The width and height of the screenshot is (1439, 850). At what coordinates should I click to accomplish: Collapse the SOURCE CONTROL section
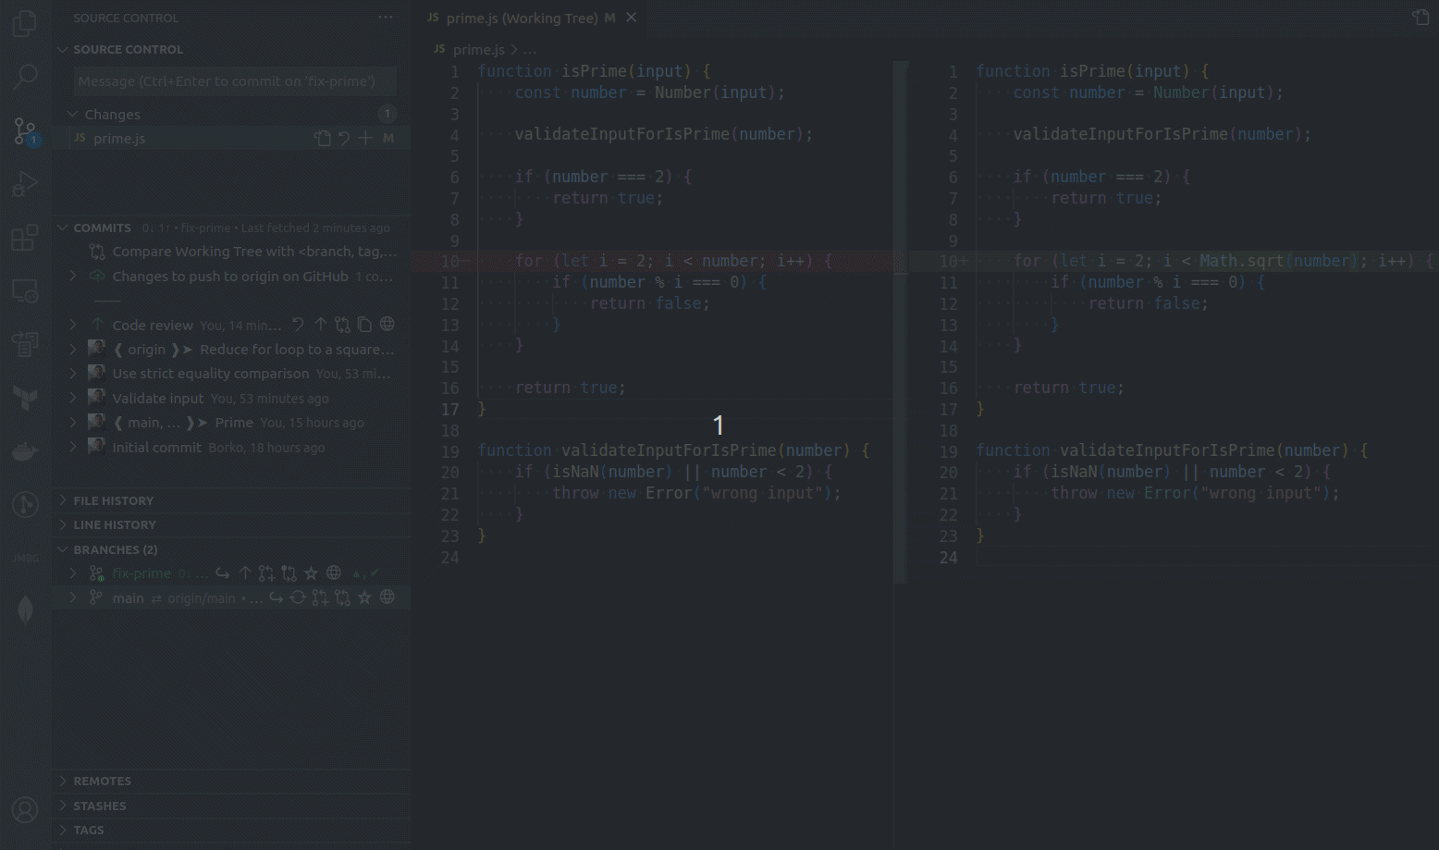pos(63,49)
